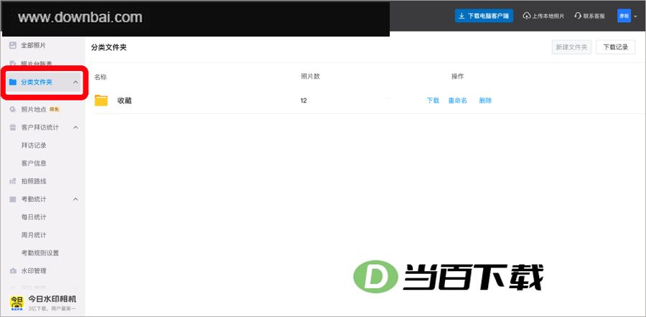Image resolution: width=646 pixels, height=317 pixels.
Task: Open 客户信息 submenu item
Action: (x=34, y=164)
